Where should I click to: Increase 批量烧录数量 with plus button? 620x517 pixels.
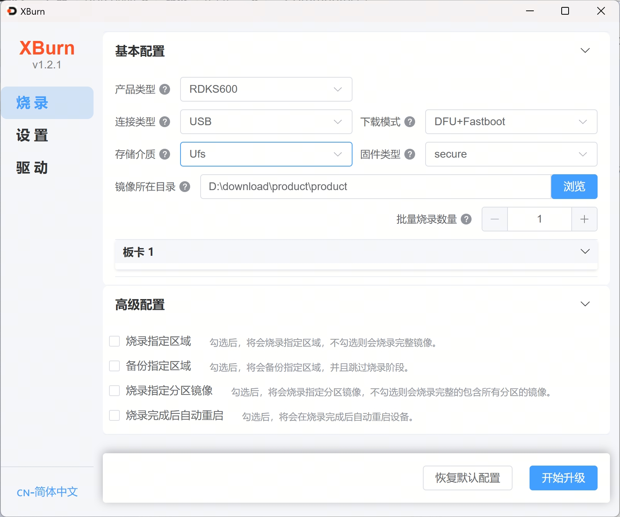click(x=584, y=219)
